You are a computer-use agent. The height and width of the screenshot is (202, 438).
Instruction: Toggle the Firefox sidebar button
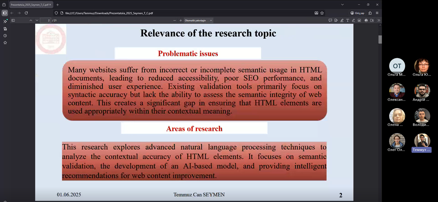(x=4, y=13)
